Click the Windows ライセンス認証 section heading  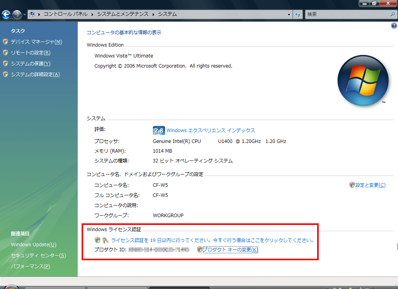(114, 229)
